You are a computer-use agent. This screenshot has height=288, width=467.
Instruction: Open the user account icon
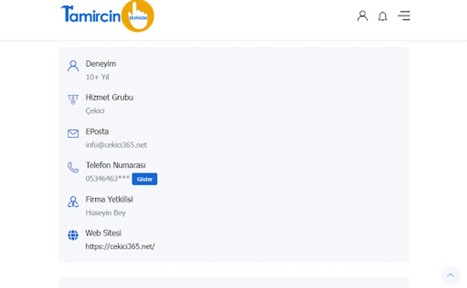click(362, 16)
